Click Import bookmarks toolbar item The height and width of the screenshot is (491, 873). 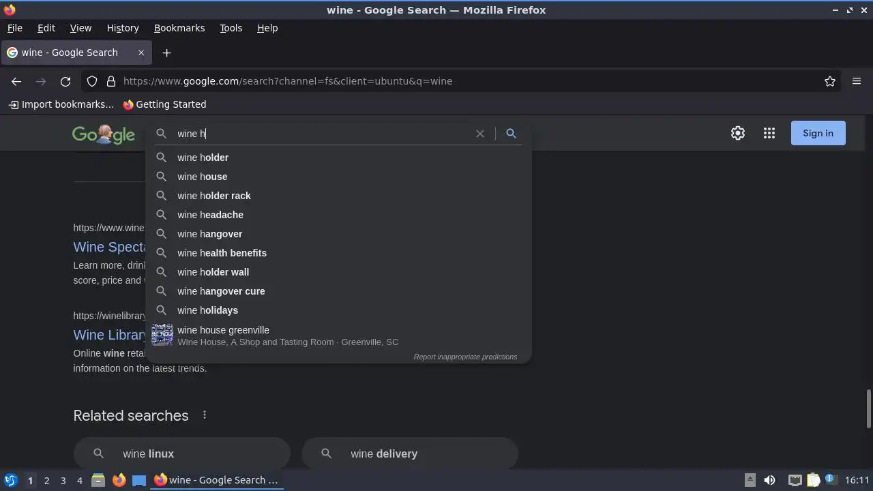click(x=61, y=104)
